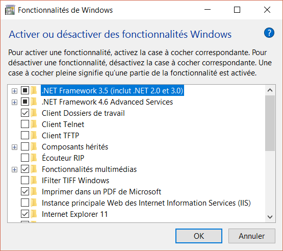
Task: Click folder icon beside Composants hérités
Action: tap(34, 146)
